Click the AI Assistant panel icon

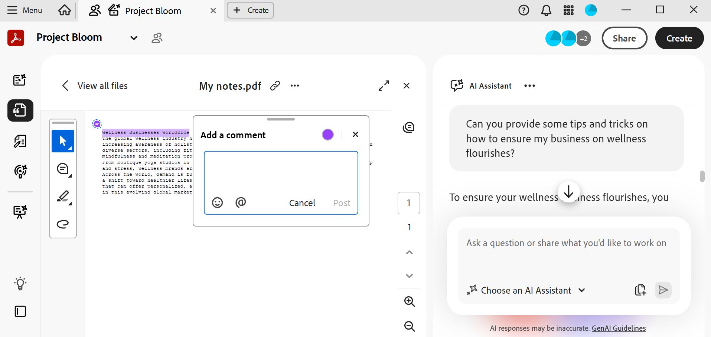point(457,86)
